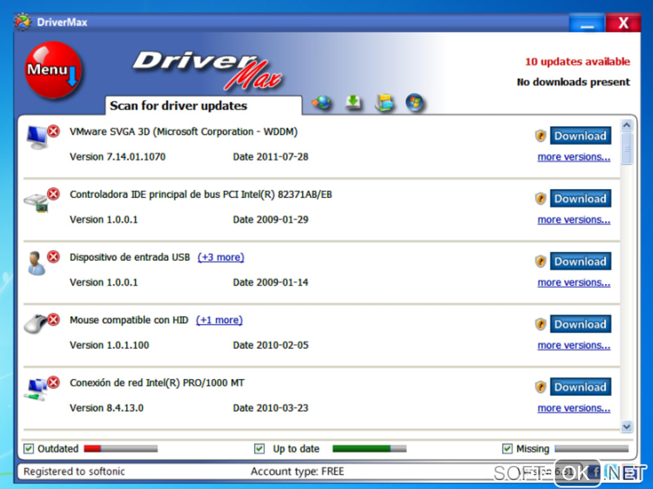Click the green Up to date progress bar

pos(369,449)
